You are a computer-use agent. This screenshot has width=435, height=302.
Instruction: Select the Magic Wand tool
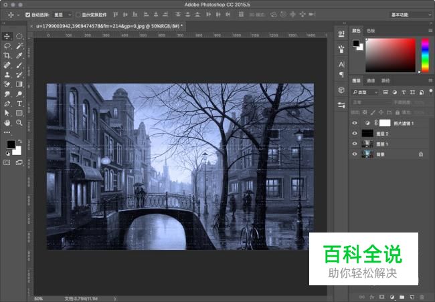(x=19, y=45)
